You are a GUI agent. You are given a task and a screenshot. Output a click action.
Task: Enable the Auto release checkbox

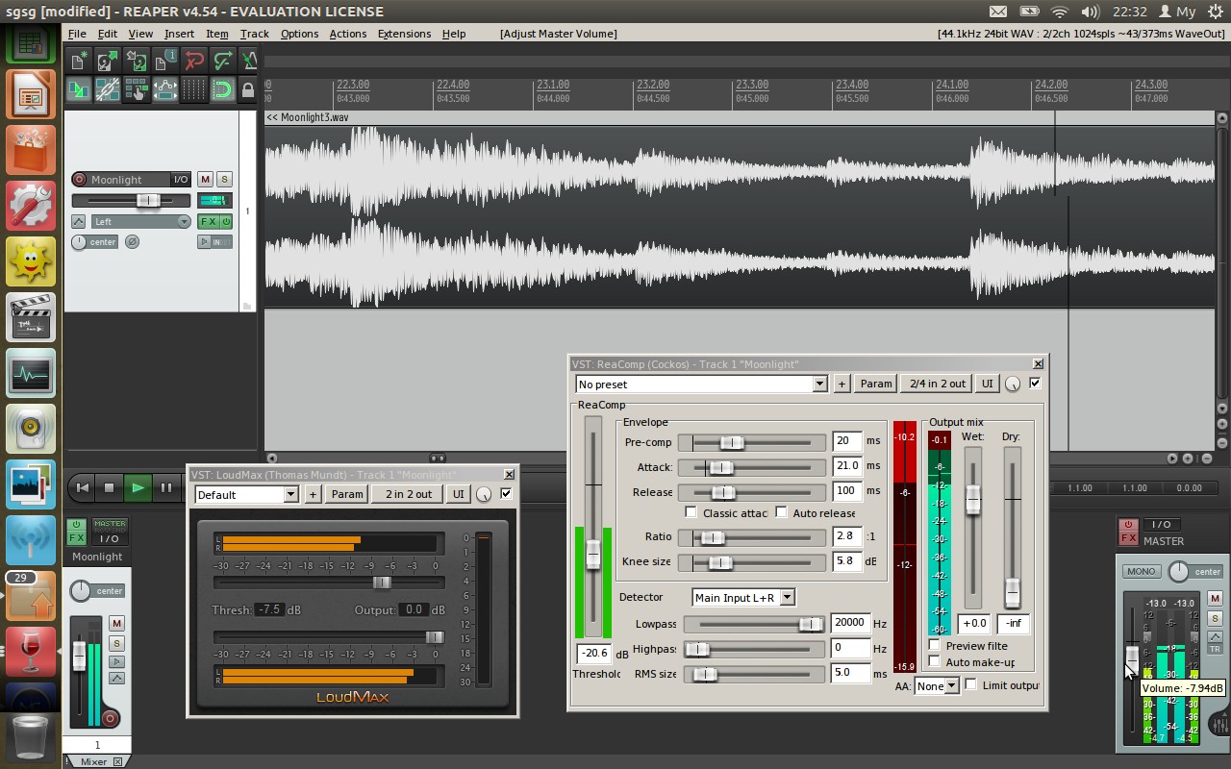click(x=782, y=512)
